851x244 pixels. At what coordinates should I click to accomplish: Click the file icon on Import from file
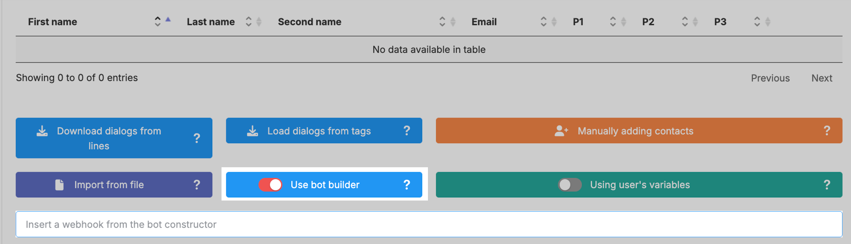pyautogui.click(x=59, y=185)
